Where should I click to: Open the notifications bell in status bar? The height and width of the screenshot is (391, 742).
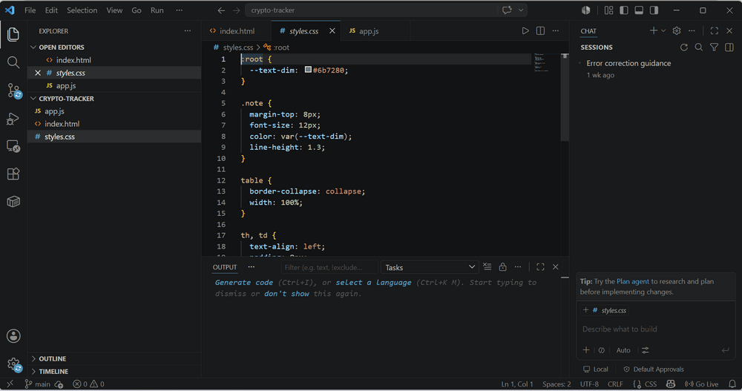pyautogui.click(x=732, y=384)
